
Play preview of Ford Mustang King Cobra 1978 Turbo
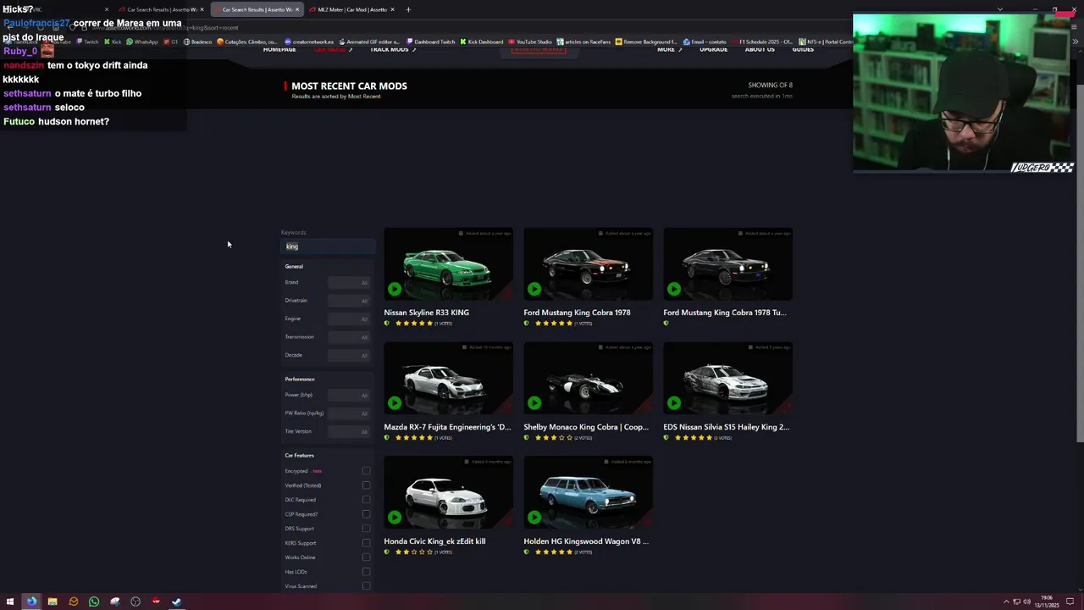tap(674, 289)
